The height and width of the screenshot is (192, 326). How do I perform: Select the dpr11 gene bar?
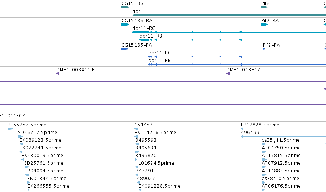click(229, 15)
